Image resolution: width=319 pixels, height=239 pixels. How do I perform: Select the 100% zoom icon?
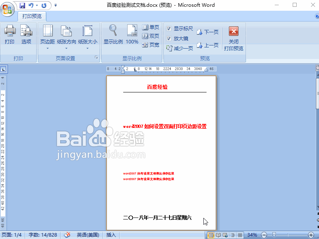[x=132, y=35]
